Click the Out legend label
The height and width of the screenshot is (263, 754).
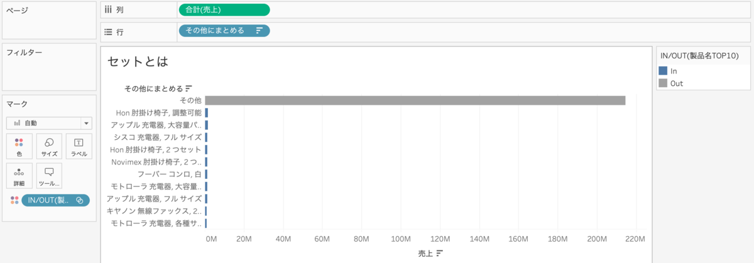[x=677, y=83]
